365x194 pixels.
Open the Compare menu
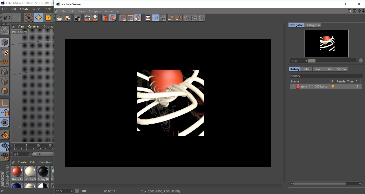95,11
